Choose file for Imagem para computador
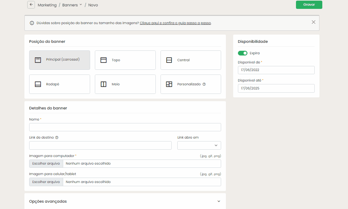The image size is (348, 209). click(46, 164)
